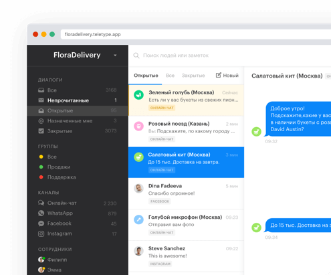331x275 pixels.
Task: Open the Dina Fadeeva Facebook conversation
Action: point(187,193)
